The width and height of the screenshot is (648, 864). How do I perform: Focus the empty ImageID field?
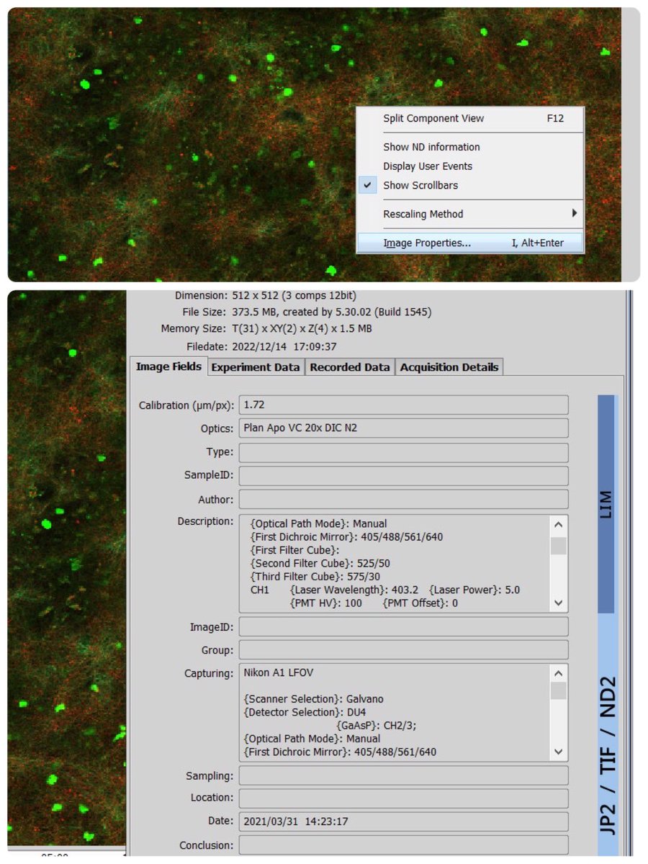coord(403,626)
